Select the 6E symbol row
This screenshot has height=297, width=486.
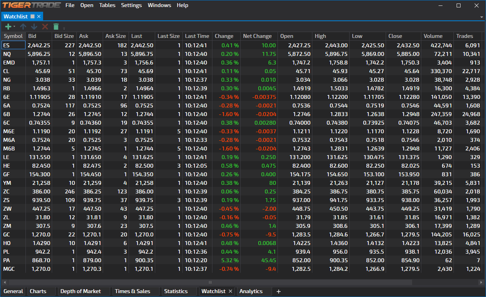point(242,97)
